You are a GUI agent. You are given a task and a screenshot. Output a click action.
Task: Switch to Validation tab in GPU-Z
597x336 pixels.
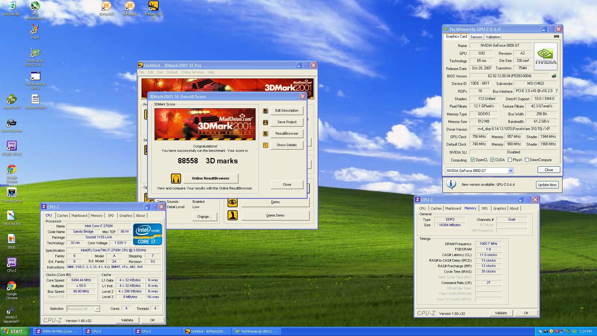point(493,37)
